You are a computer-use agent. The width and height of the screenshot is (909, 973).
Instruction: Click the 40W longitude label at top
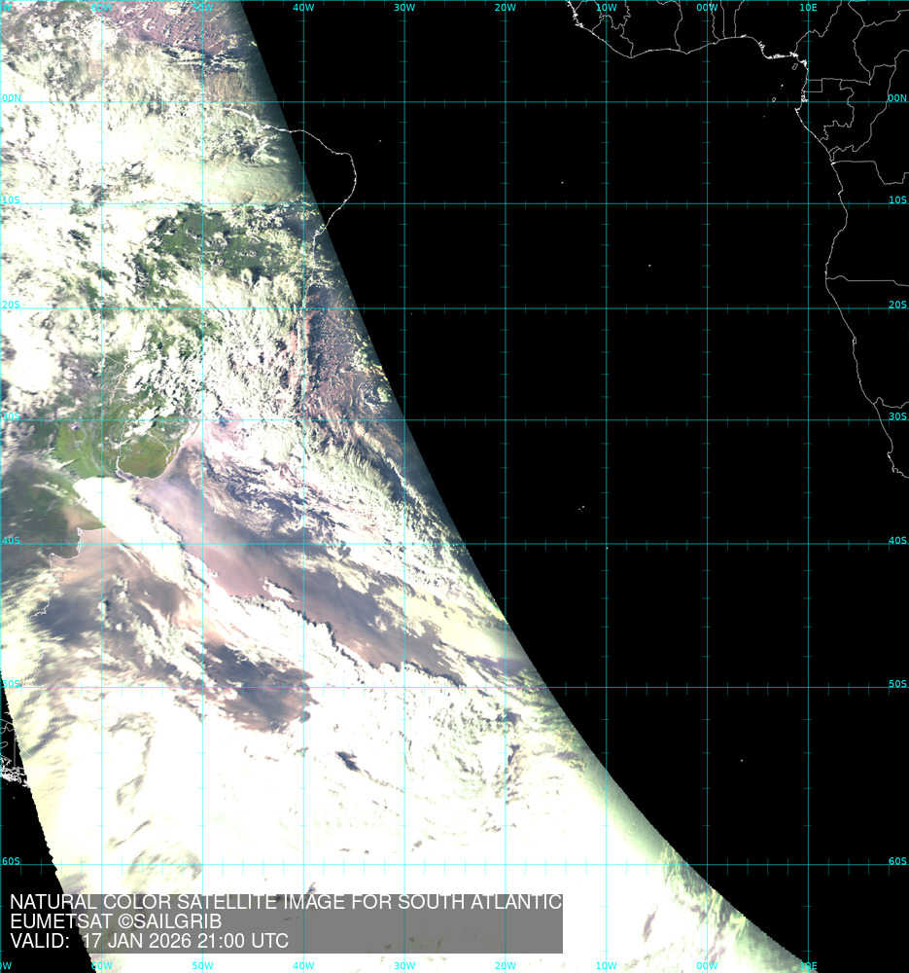click(303, 7)
